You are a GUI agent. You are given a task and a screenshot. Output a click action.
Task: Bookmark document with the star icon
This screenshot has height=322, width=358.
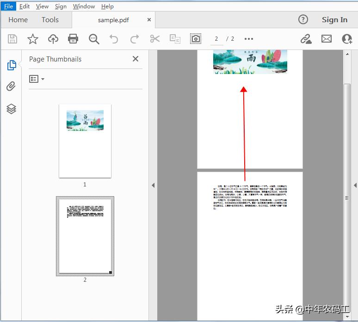[x=33, y=39]
